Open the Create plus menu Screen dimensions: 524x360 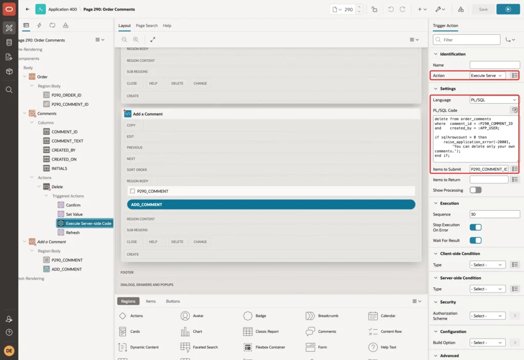tap(422, 9)
